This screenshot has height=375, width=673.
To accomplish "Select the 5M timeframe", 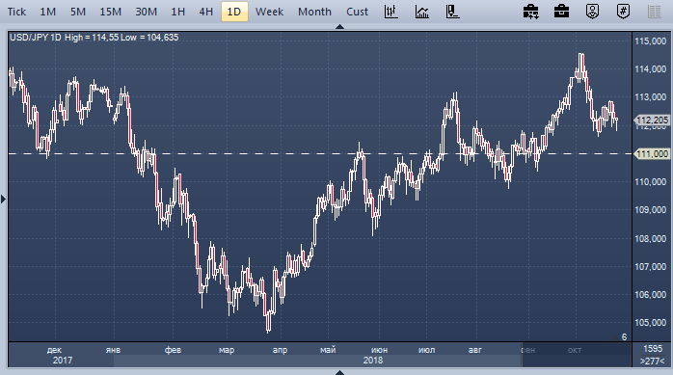I will (78, 12).
